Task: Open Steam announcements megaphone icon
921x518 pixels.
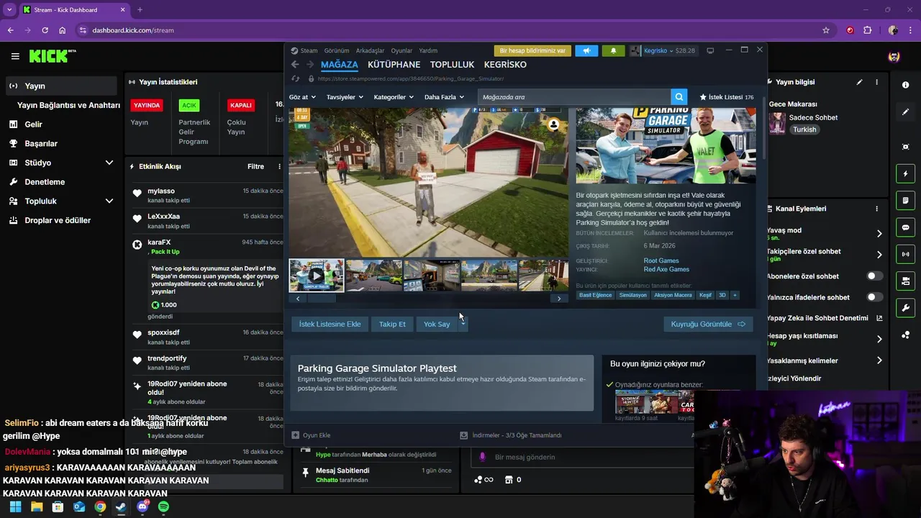Action: (586, 50)
